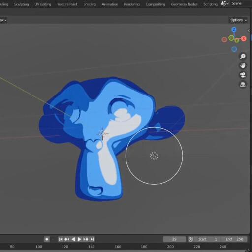Select the Animation workspace tab
The height and width of the screenshot is (252, 252).
(110, 4)
